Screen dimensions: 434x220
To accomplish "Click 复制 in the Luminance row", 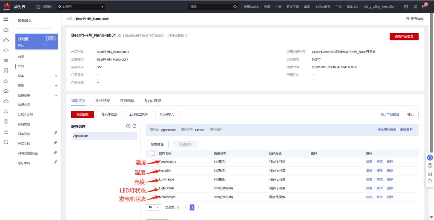I will (369, 179).
